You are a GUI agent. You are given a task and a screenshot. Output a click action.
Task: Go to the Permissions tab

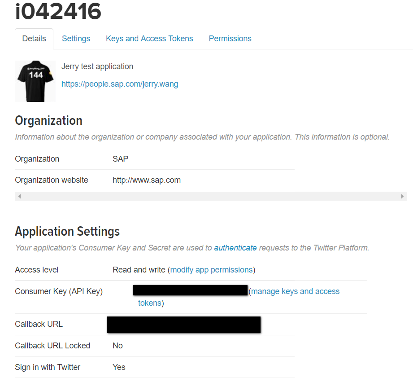click(x=230, y=39)
